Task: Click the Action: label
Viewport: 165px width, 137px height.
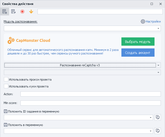Action: [x=8, y=94]
